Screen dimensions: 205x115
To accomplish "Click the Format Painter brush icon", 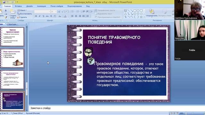I will click(6, 17).
